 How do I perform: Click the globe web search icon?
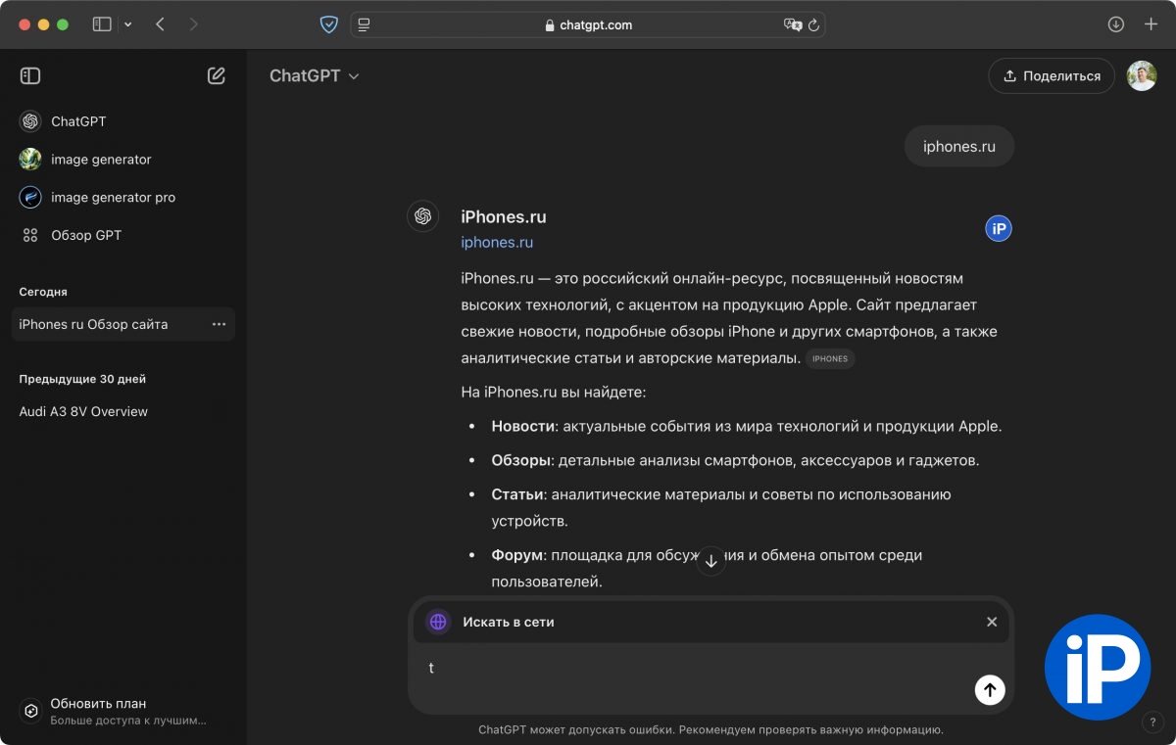tap(438, 622)
